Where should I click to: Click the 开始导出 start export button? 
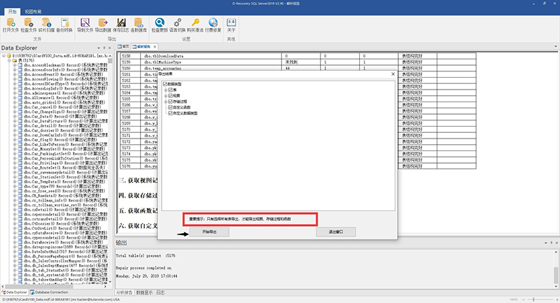(209, 232)
